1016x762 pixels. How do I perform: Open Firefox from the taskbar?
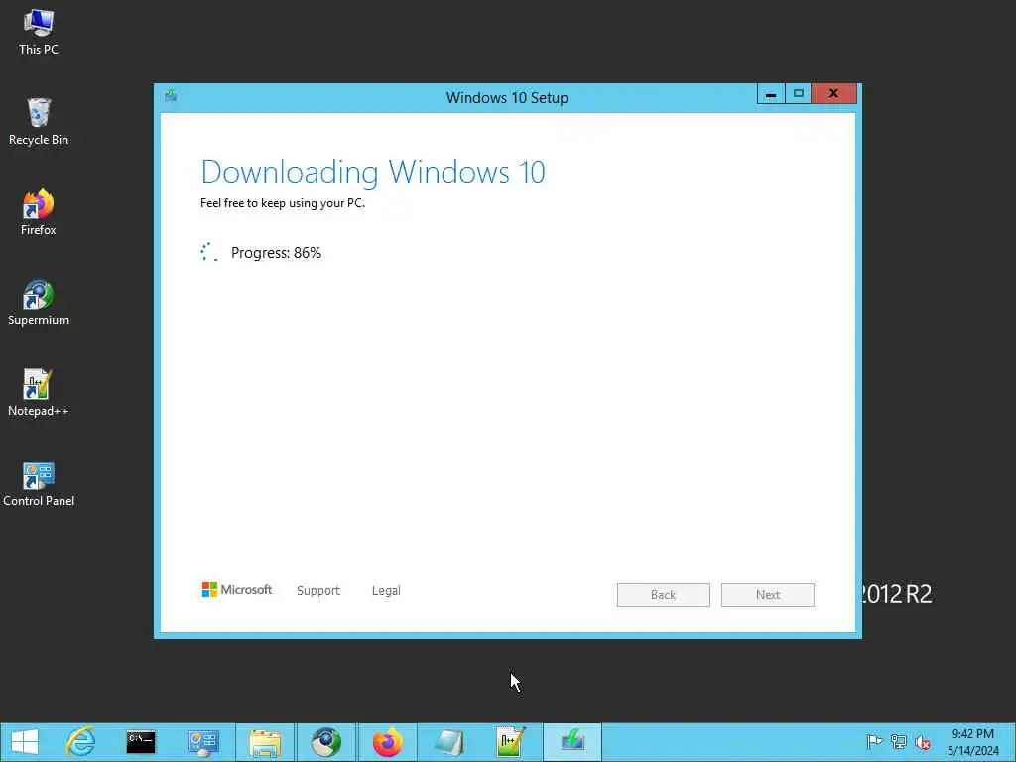388,742
